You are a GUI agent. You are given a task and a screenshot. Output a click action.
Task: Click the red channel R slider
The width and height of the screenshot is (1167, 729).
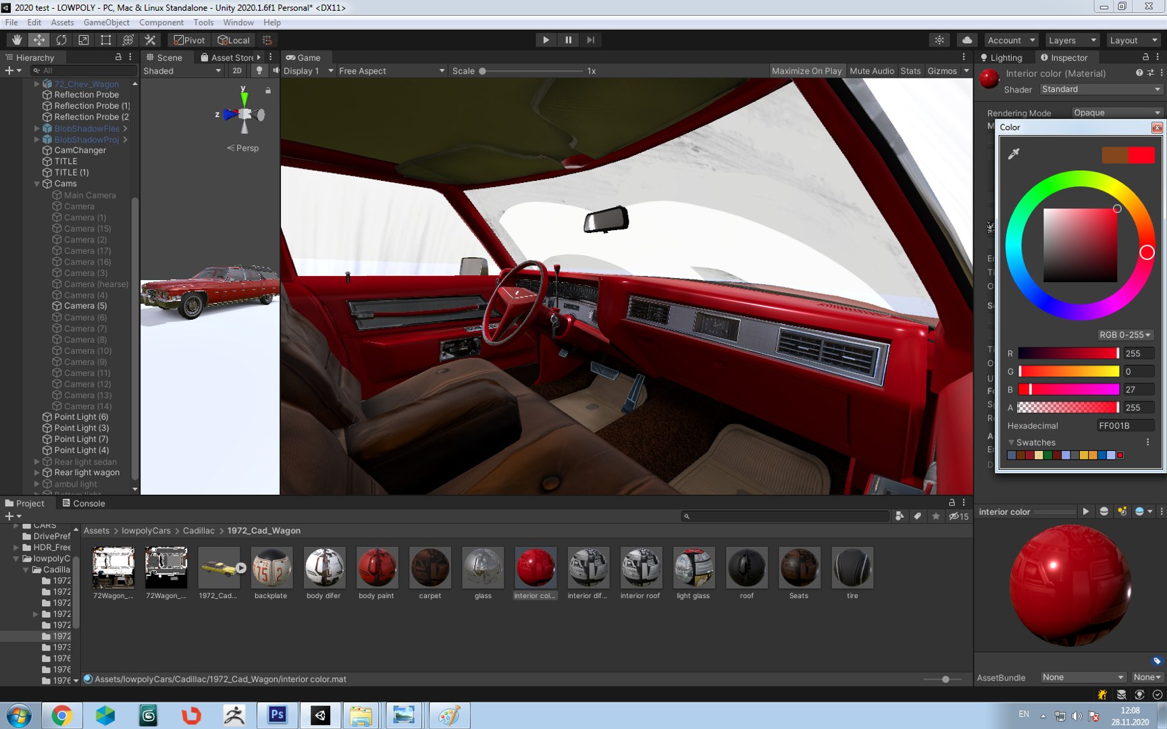(x=1068, y=354)
